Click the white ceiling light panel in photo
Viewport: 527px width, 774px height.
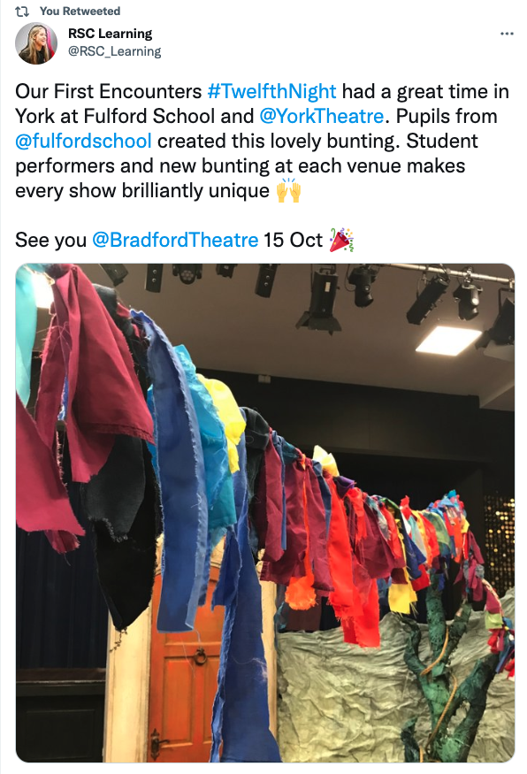coord(448,340)
